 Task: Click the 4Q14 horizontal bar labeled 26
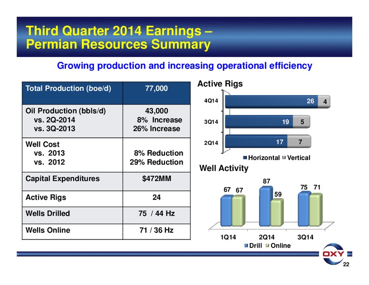(x=272, y=102)
